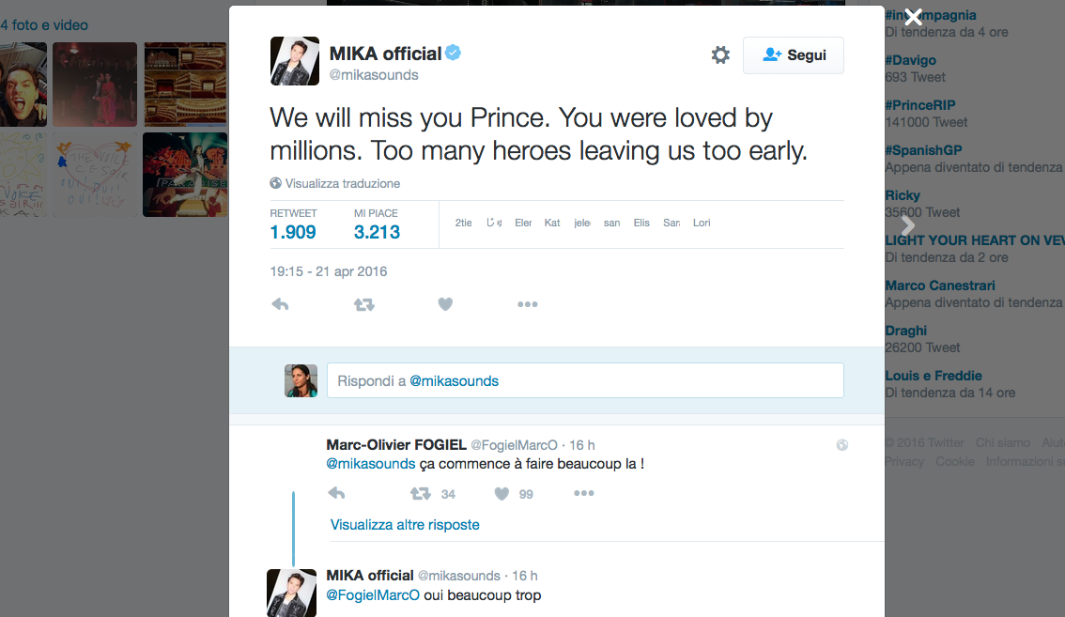The image size is (1065, 617).
Task: Open the #SpanishGP trending topic
Action: [923, 150]
